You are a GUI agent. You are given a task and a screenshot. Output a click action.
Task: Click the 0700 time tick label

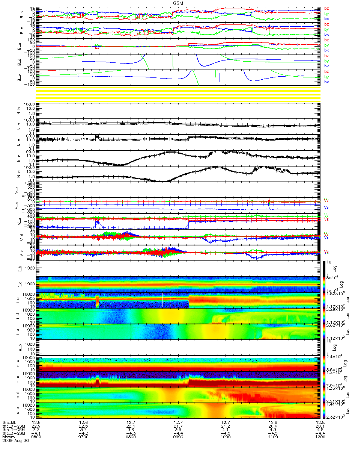83,437
